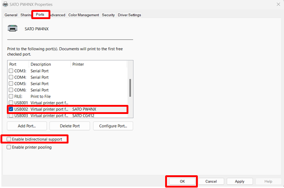Toggle Enable bidirectional support checkbox
The height and width of the screenshot is (188, 284).
[9, 139]
